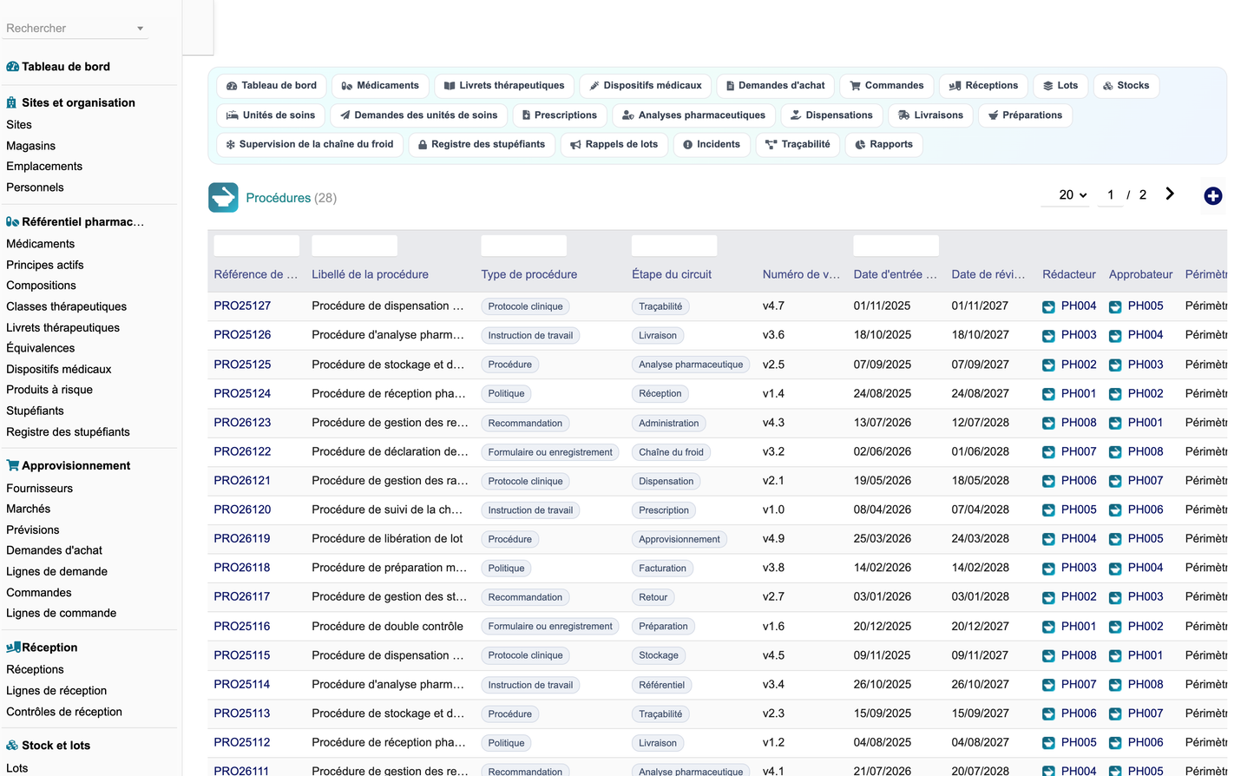Image resolution: width=1254 pixels, height=776 pixels.
Task: Click rédacteur icon beside PH004 in PRO25127 row
Action: (x=1048, y=306)
